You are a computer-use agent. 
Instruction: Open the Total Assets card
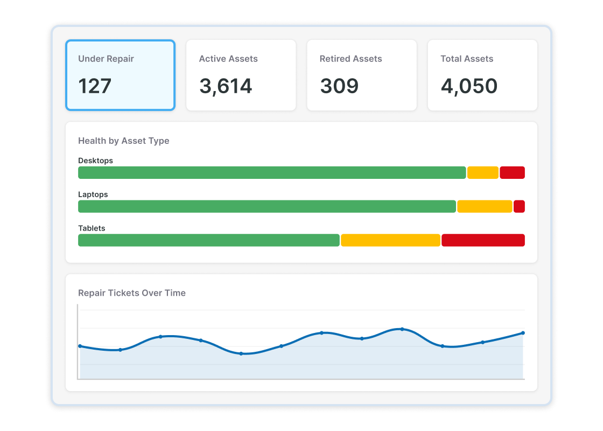(482, 75)
